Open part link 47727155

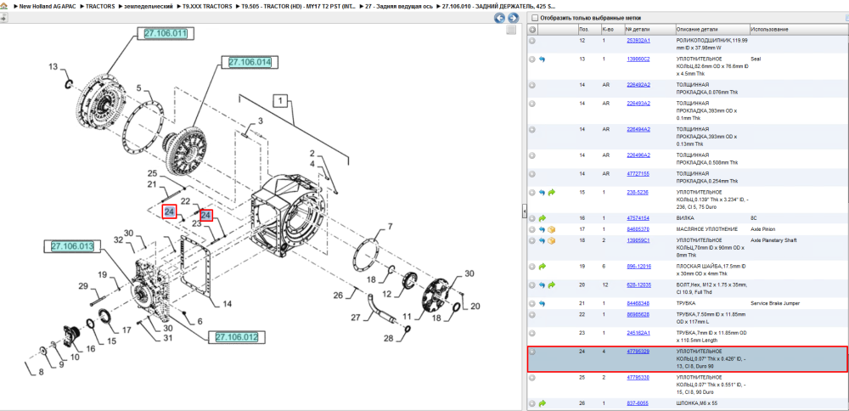point(638,173)
